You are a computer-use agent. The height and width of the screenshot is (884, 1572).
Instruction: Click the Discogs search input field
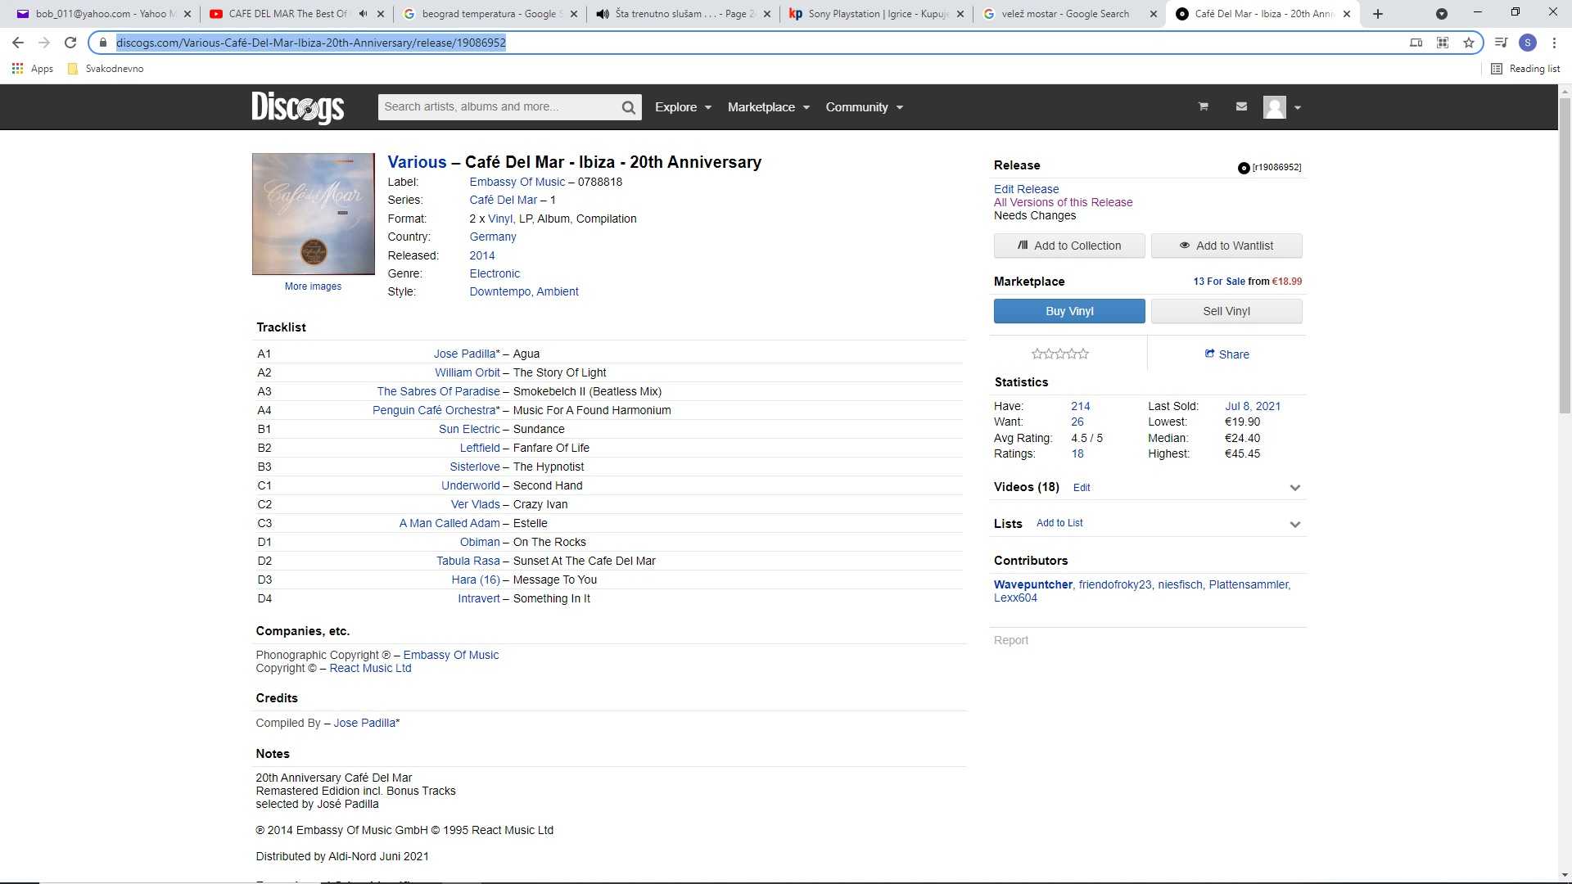tap(498, 107)
